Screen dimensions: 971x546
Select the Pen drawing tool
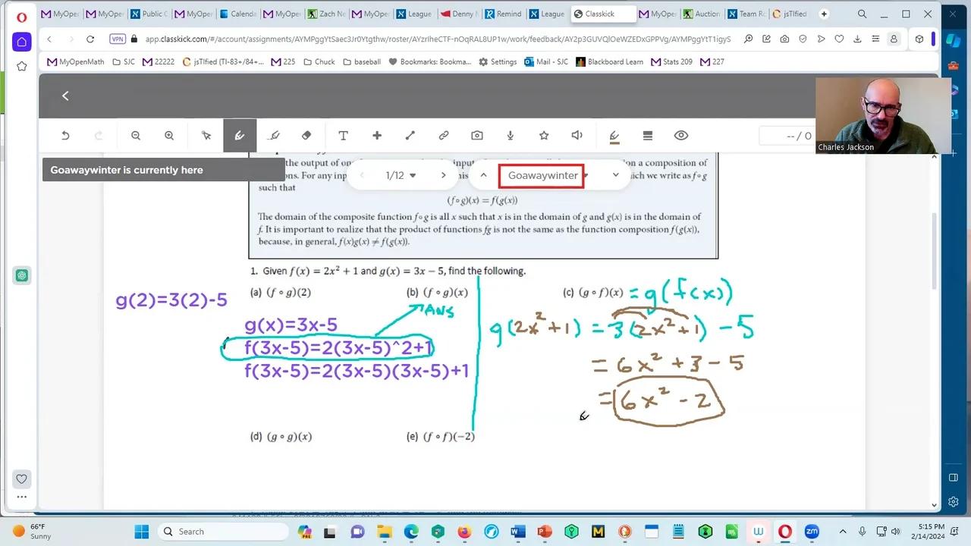pyautogui.click(x=240, y=136)
